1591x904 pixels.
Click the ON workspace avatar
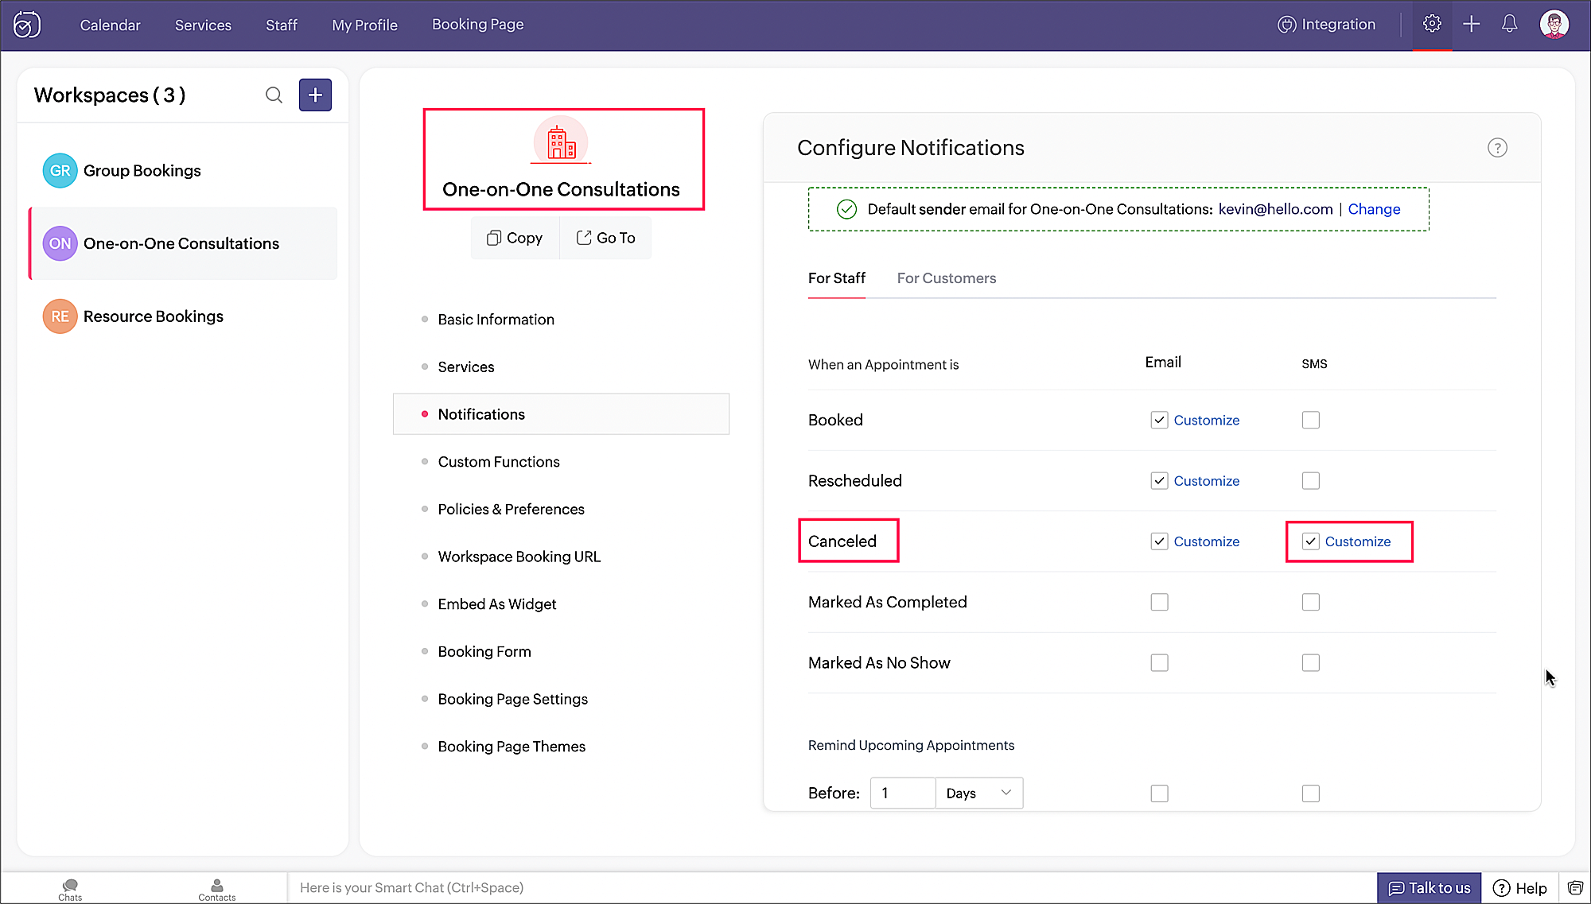click(x=60, y=243)
